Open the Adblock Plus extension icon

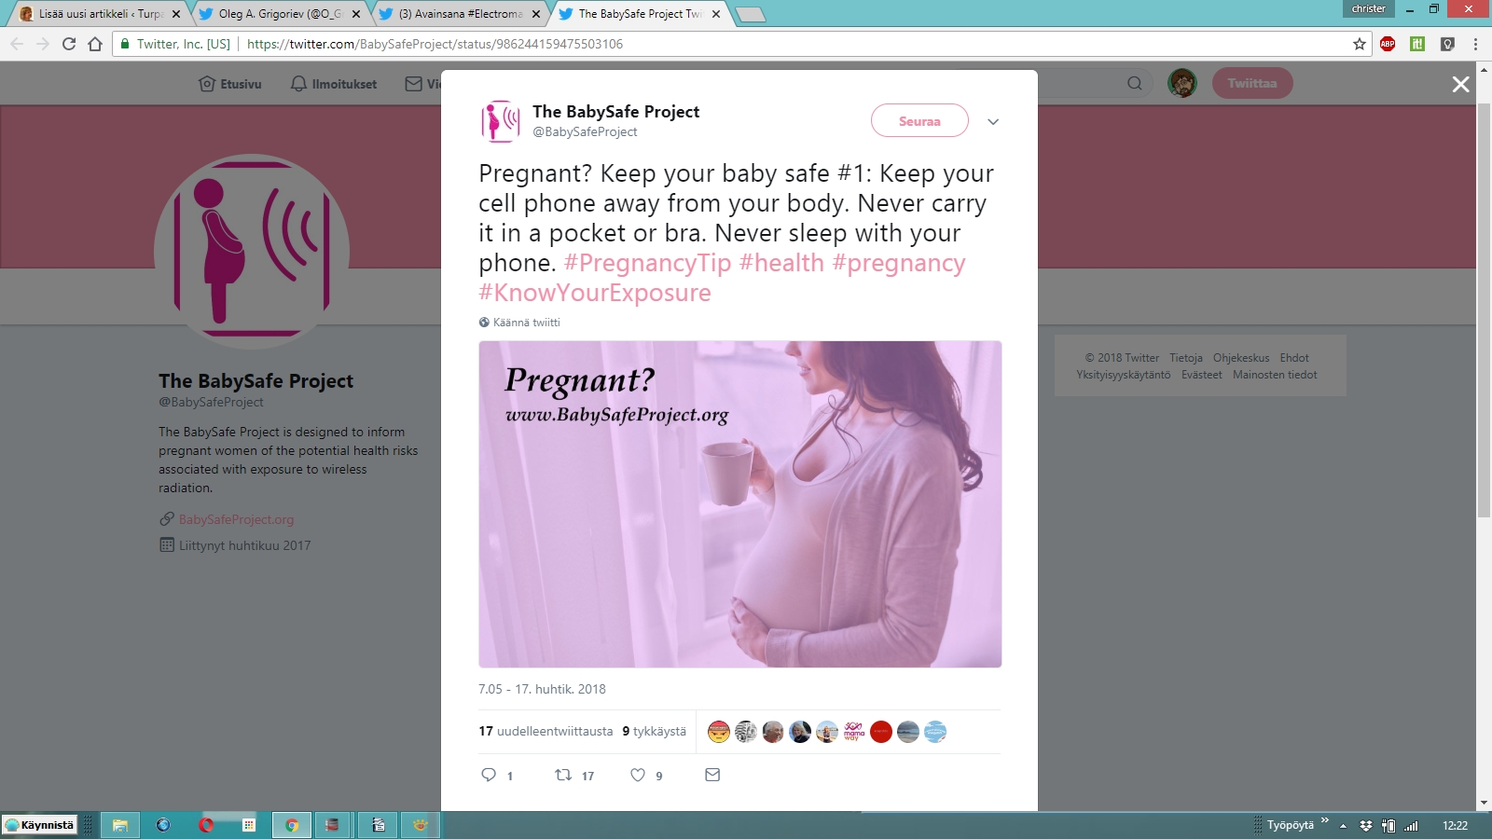click(x=1388, y=44)
